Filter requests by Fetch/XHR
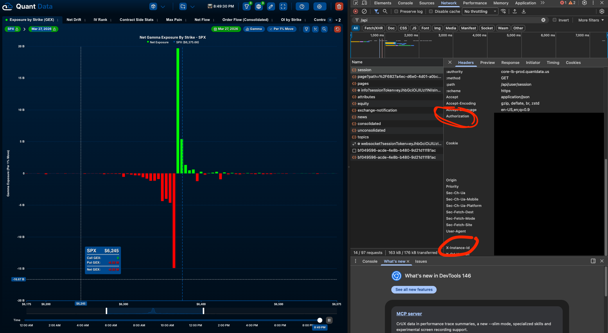 pyautogui.click(x=374, y=28)
